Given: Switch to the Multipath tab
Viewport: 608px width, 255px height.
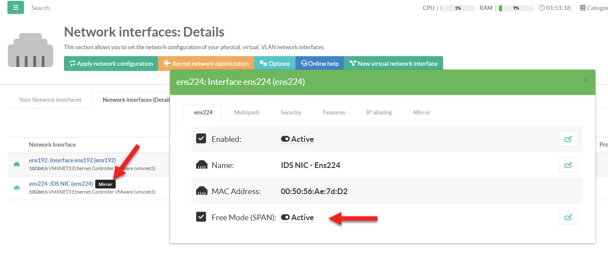Looking at the screenshot, I should (x=247, y=112).
